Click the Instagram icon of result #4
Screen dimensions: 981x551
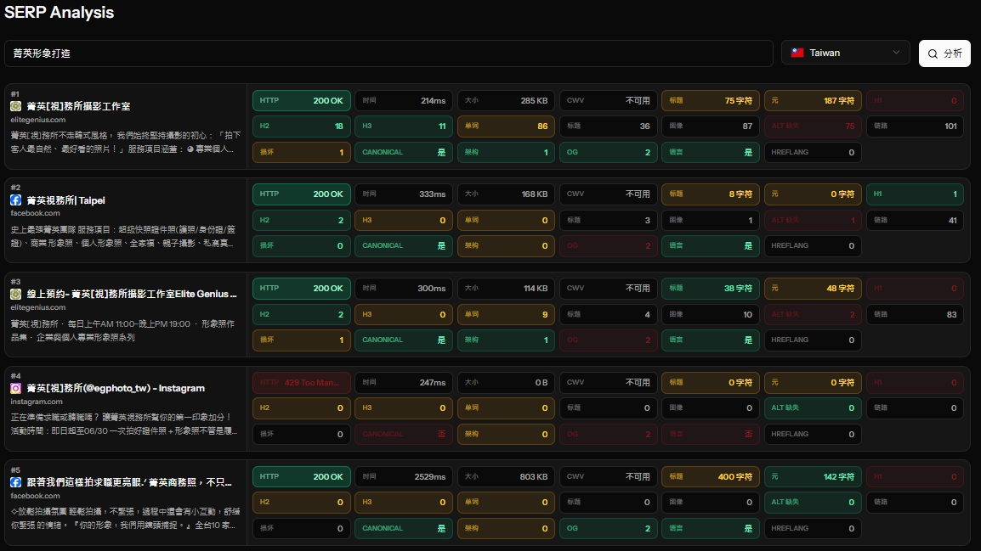pos(15,388)
